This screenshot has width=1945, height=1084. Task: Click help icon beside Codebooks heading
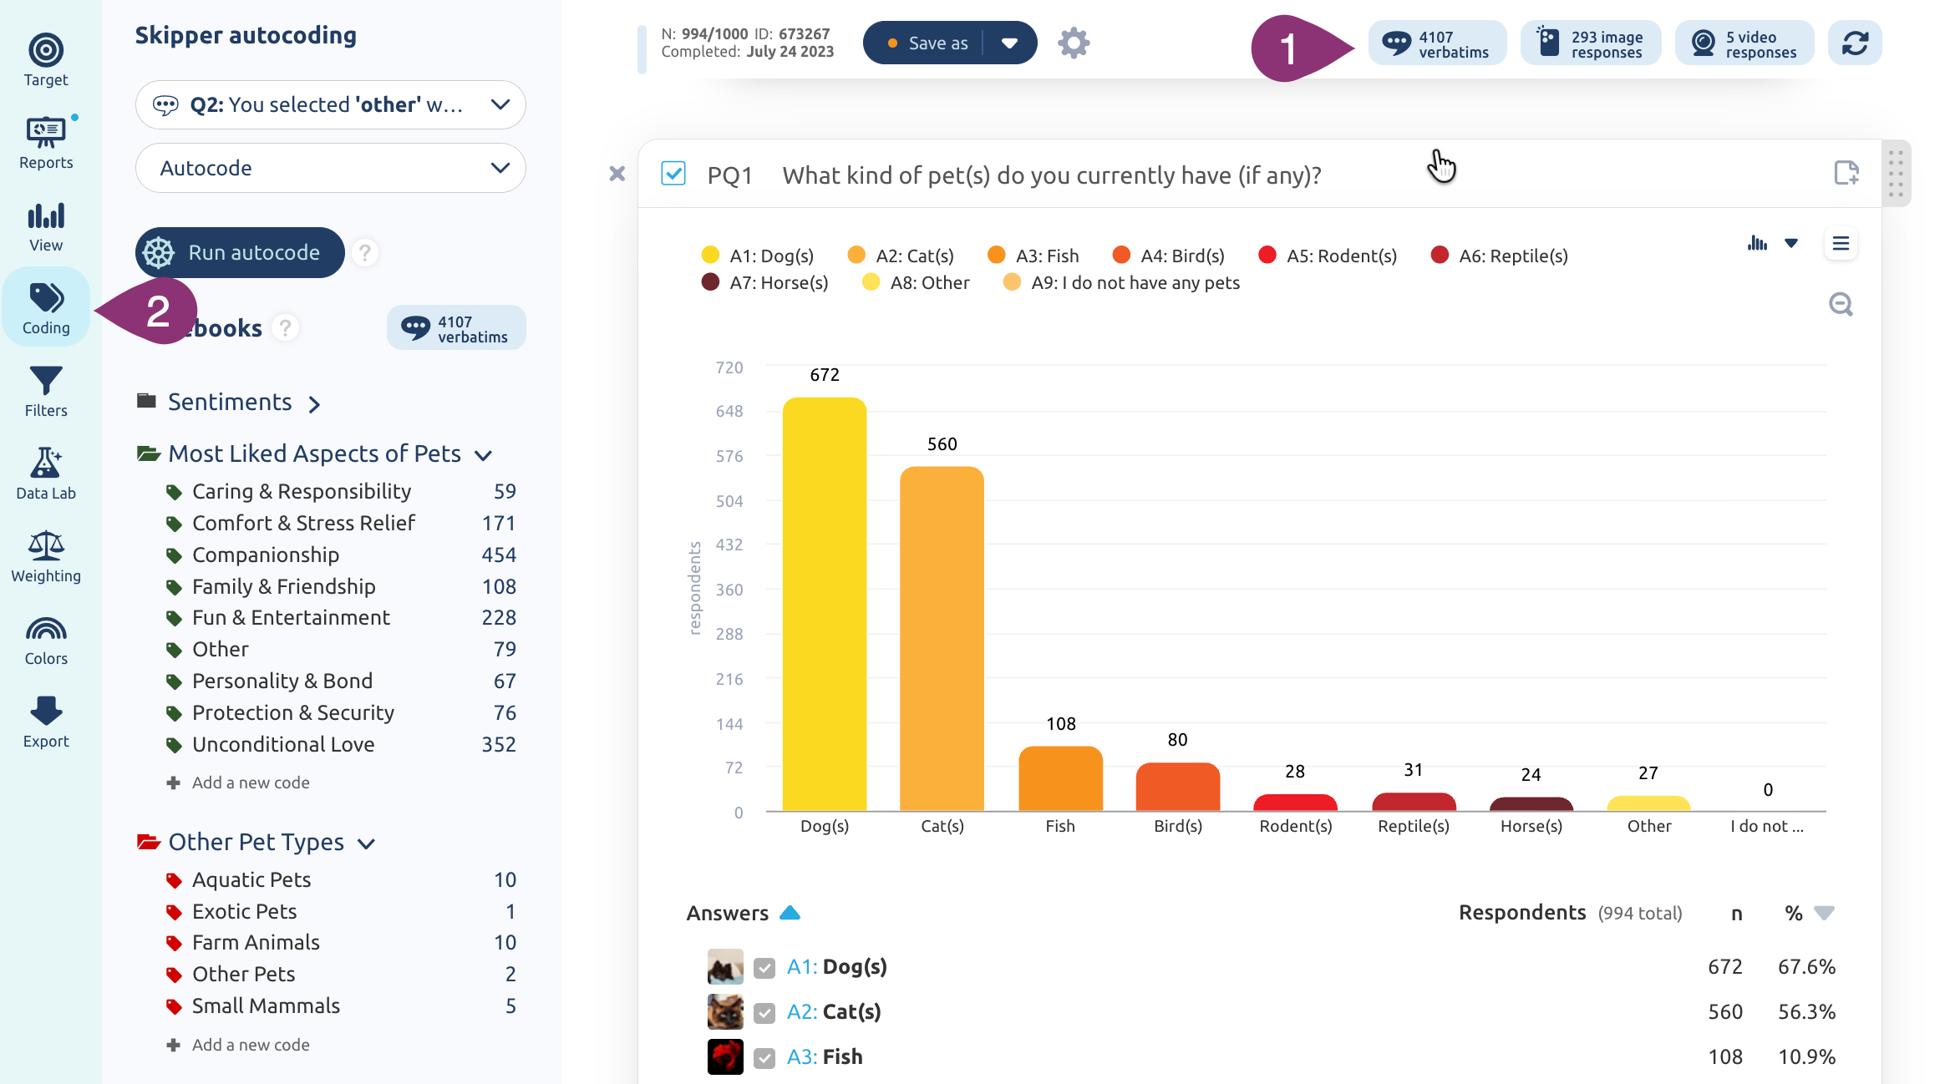point(285,327)
